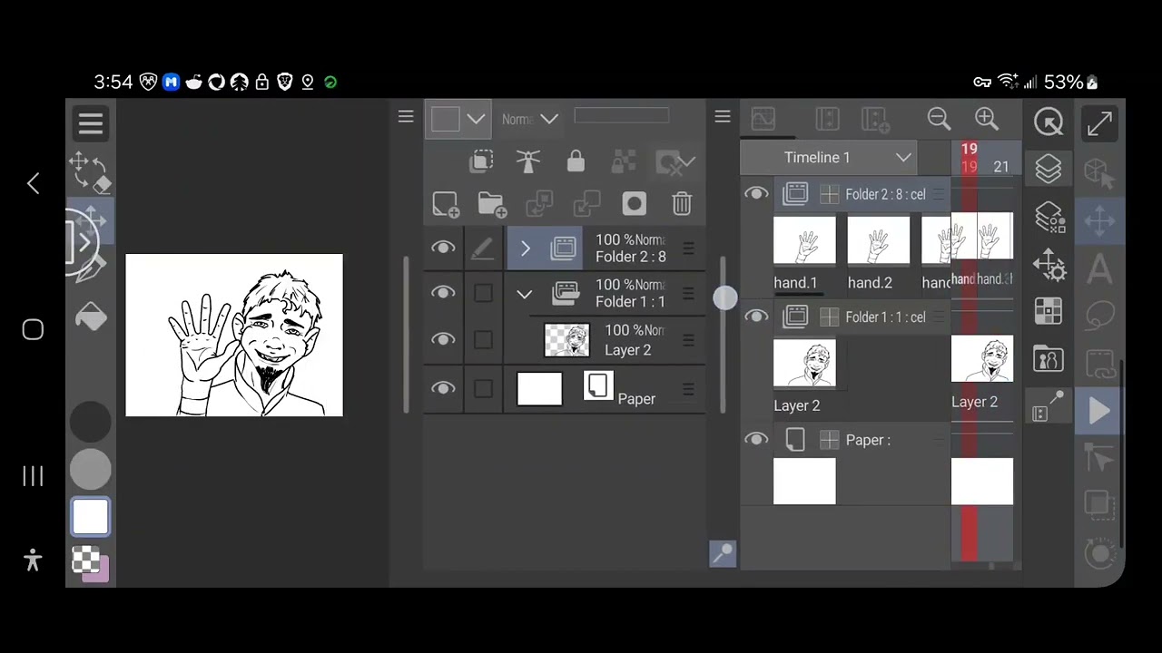
Task: Click the layer mask icon
Action: coord(634,204)
